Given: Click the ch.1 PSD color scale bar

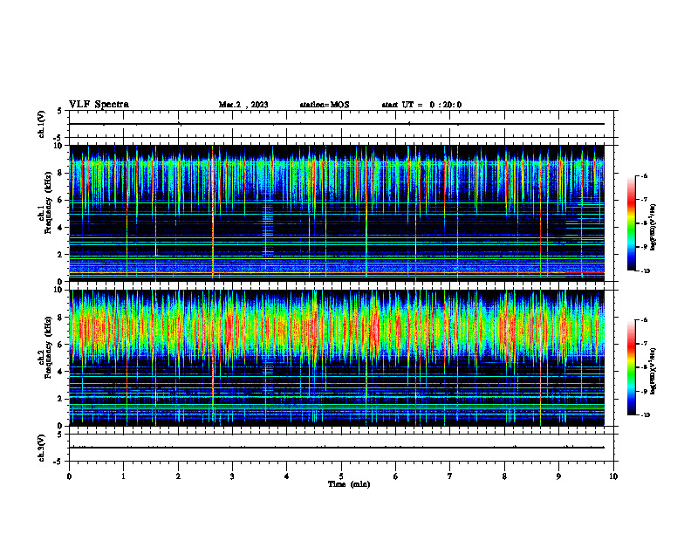Looking at the screenshot, I should tap(632, 223).
